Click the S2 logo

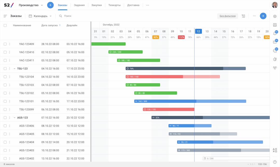click(9, 5)
